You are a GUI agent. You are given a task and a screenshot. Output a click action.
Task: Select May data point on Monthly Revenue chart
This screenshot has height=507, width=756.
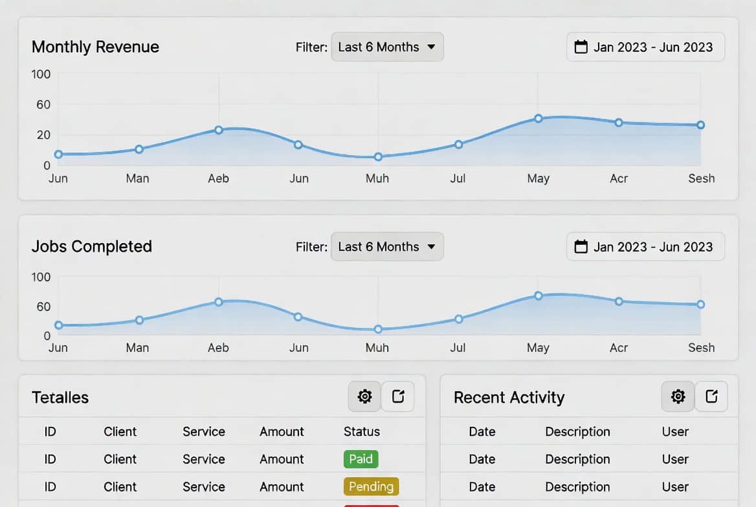pos(538,118)
